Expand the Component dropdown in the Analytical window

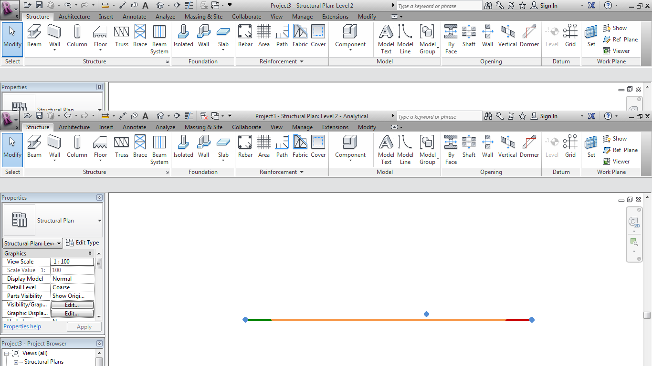point(350,162)
